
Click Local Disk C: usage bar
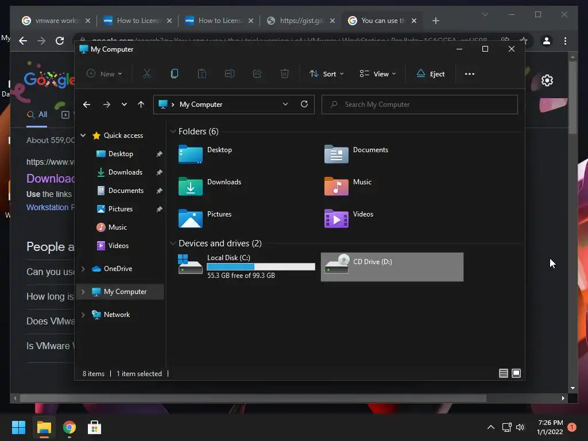[261, 266]
